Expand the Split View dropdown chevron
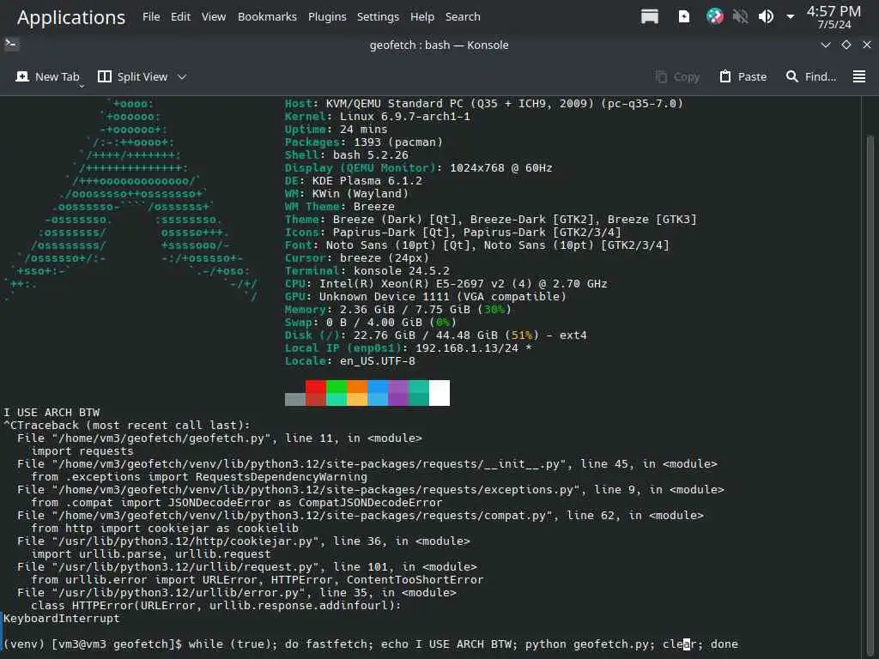This screenshot has height=659, width=879. pyautogui.click(x=182, y=76)
